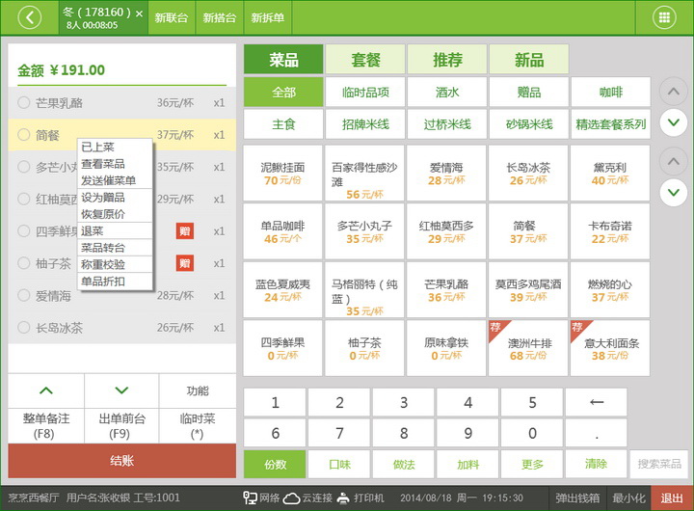Close the 冬 (178160) table tab
694x511 pixels.
coord(139,13)
